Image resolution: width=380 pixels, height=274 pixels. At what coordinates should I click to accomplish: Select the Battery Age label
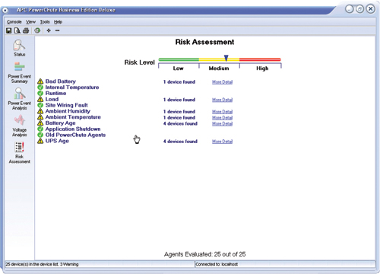coord(60,123)
